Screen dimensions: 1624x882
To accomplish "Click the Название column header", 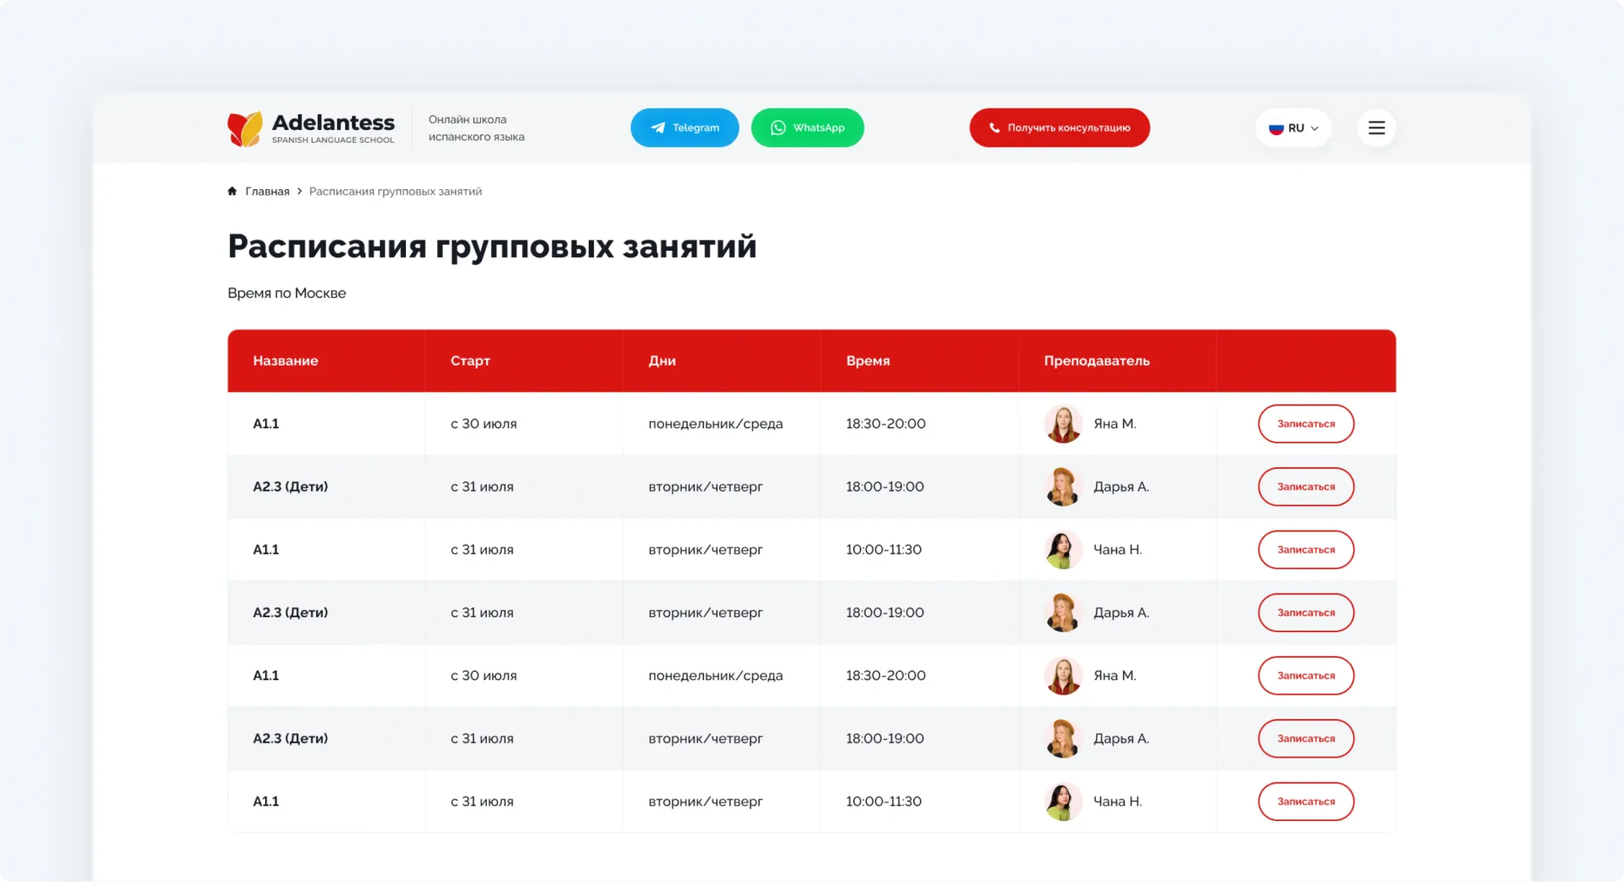I will 285,360.
